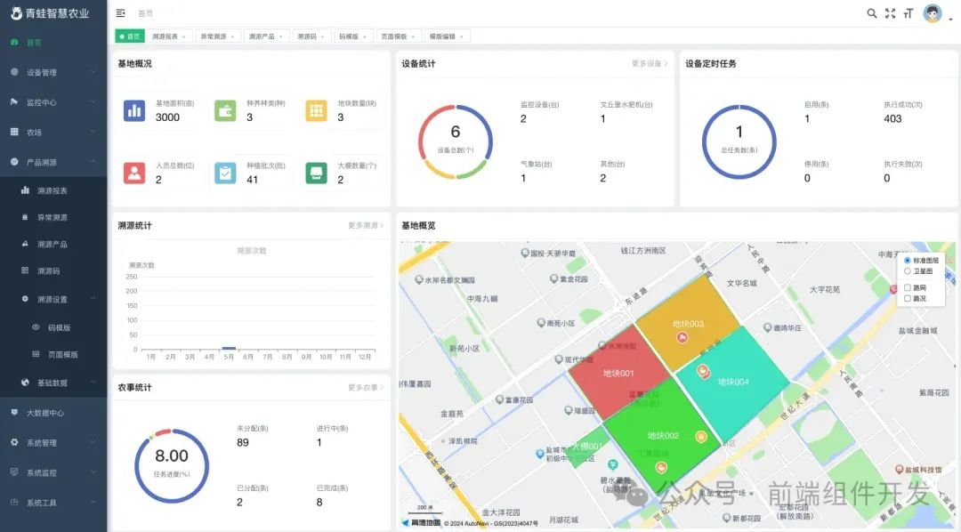
Task: Close the 页面模版 tab
Action: 413,36
